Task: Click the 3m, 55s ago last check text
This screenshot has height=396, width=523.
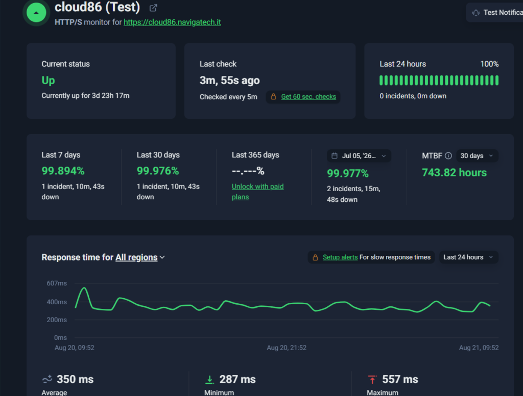Action: click(229, 80)
